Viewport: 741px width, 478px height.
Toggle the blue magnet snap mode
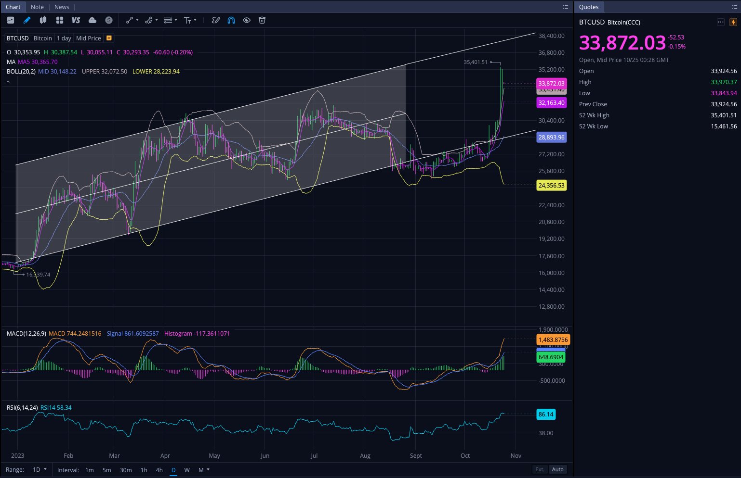(x=231, y=20)
